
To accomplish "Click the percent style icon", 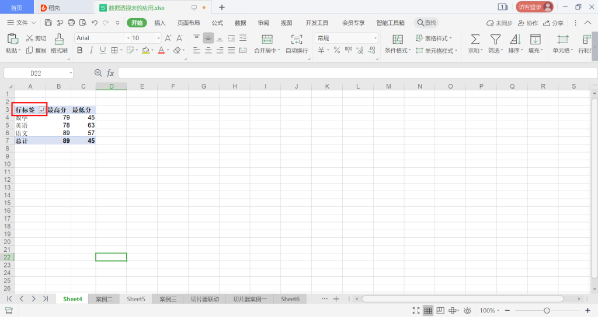I will (337, 50).
